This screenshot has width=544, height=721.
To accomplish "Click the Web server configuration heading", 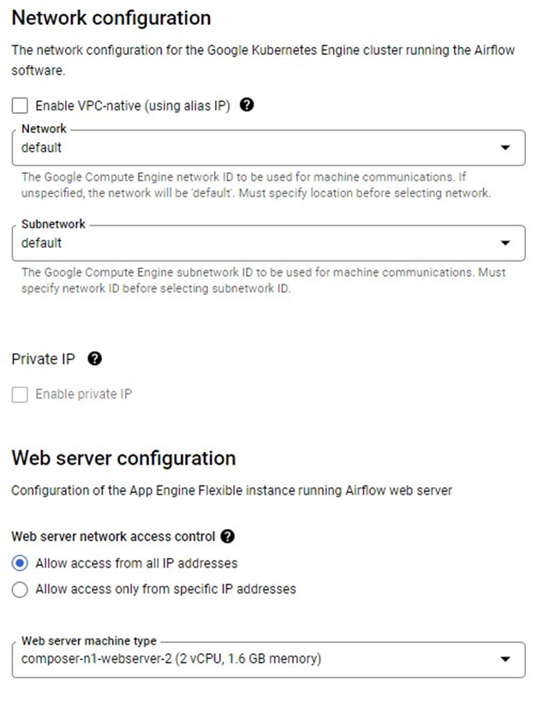I will tap(123, 458).
